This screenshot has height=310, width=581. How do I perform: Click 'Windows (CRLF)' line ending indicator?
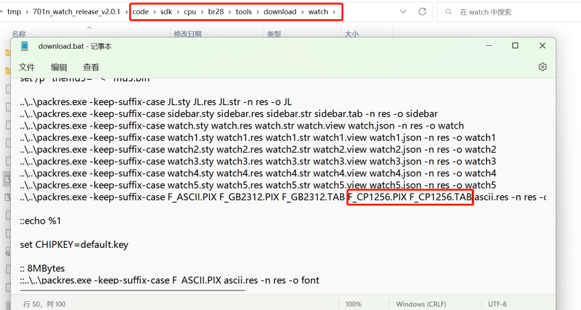tap(421, 304)
